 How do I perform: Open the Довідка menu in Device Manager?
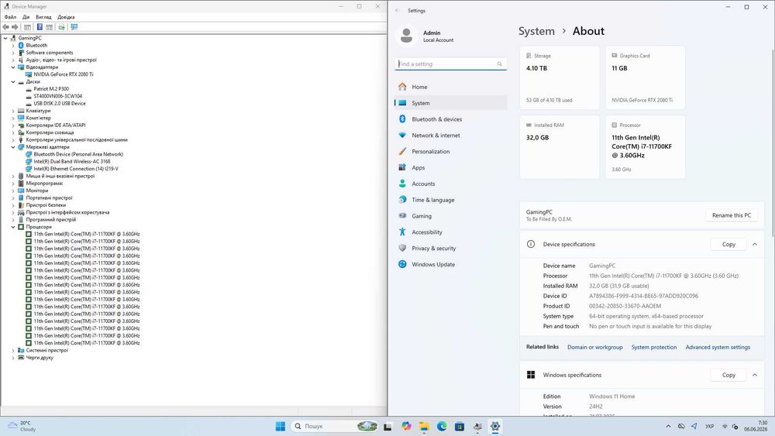(x=66, y=17)
